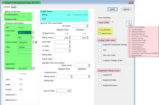Expand the Cost Code dropdown
The width and height of the screenshot is (159, 105).
33,33
